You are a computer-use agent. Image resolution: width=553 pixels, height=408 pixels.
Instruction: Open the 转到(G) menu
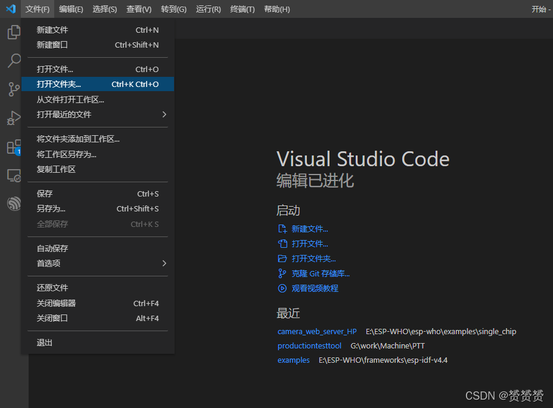(173, 9)
